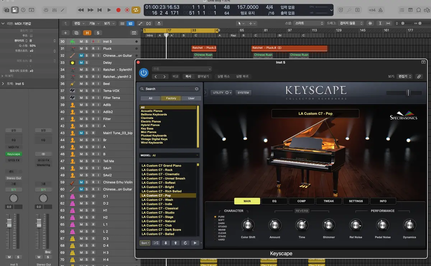Toggle the orange H hide-tracks button
431x266 pixels.
pyautogui.click(x=87, y=33)
